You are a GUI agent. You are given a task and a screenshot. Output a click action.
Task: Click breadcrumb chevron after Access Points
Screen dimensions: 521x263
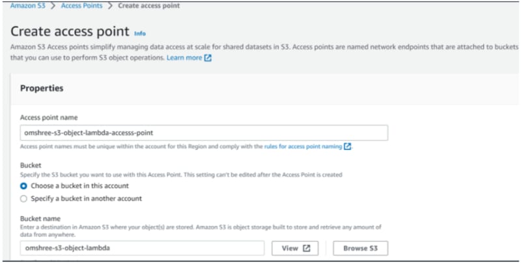110,6
